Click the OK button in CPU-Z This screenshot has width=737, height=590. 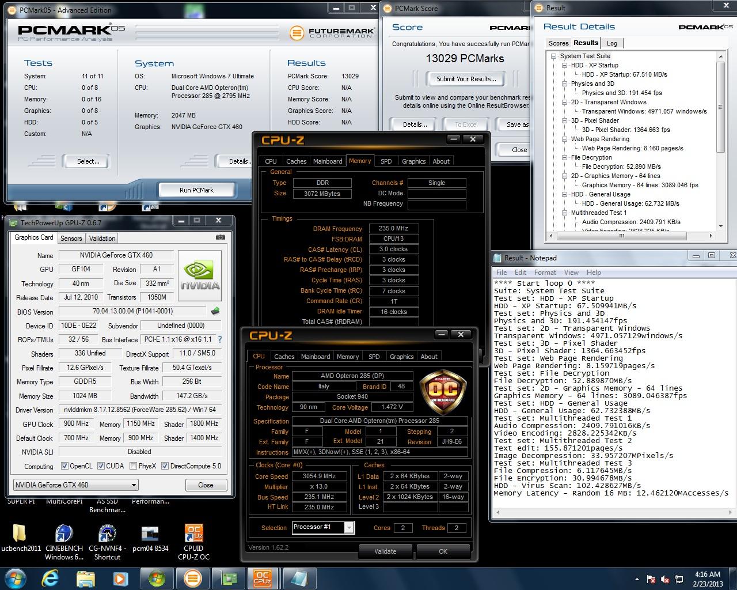pos(443,551)
